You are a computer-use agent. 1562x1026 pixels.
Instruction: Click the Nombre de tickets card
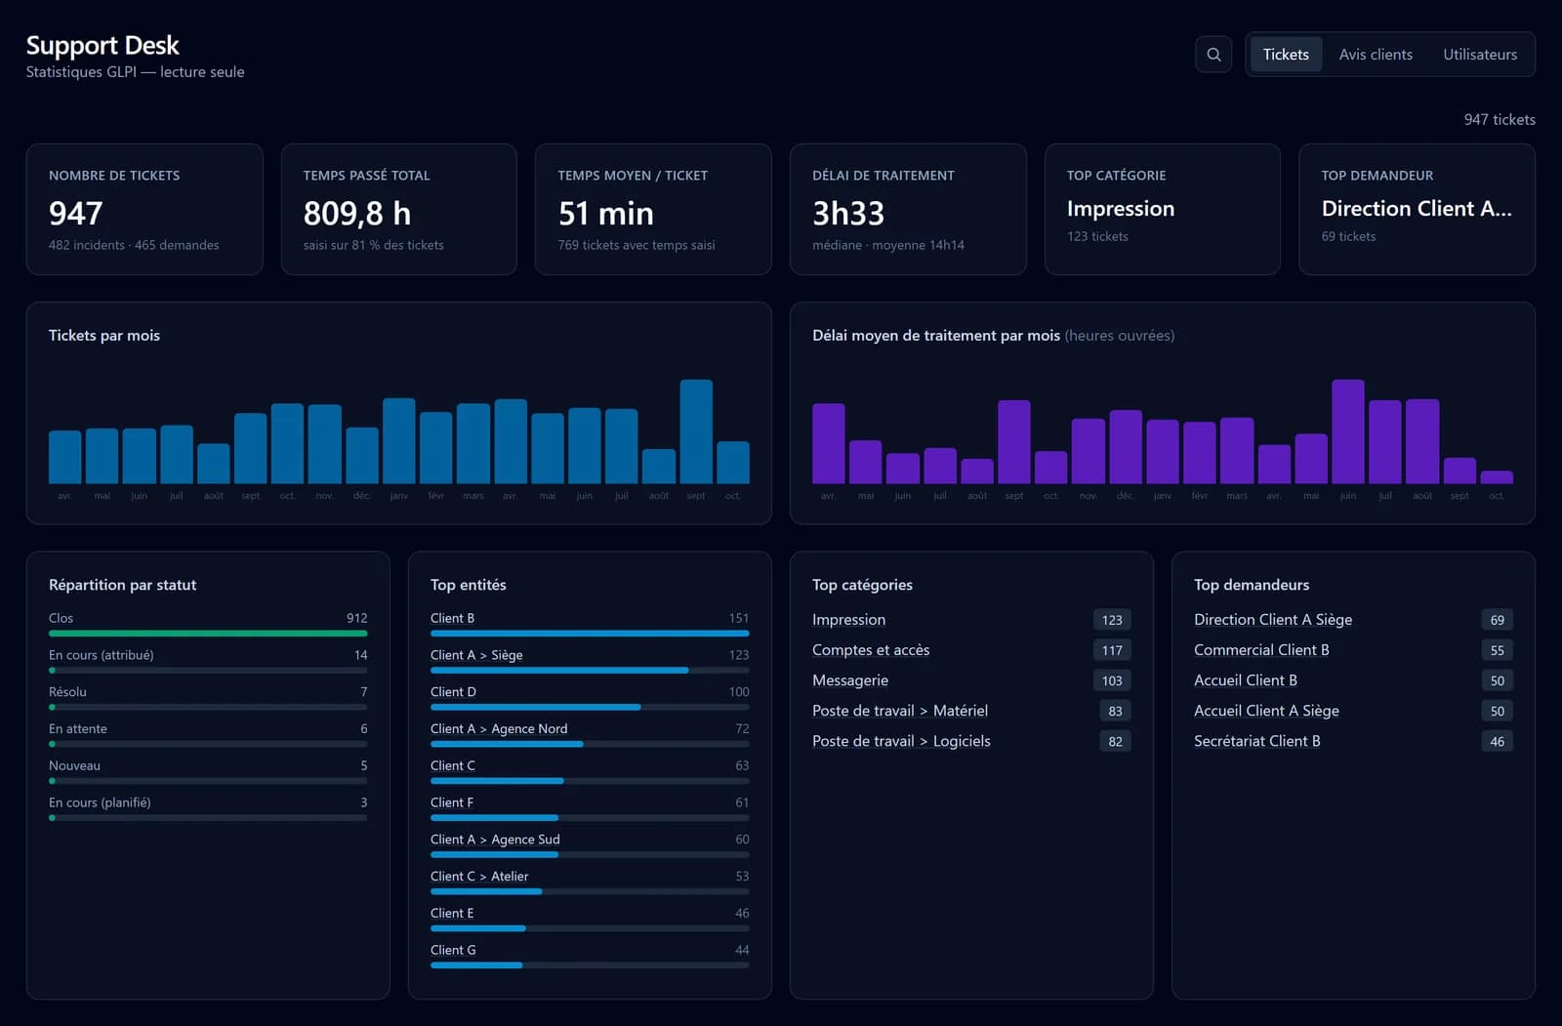(144, 209)
